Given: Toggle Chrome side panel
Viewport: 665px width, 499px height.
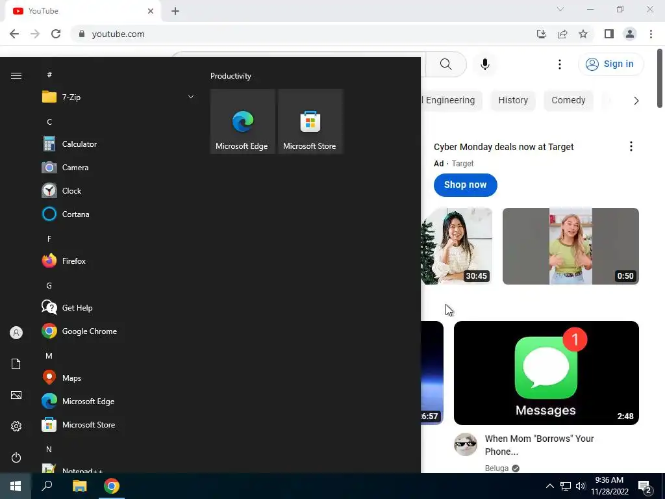Looking at the screenshot, I should (609, 34).
